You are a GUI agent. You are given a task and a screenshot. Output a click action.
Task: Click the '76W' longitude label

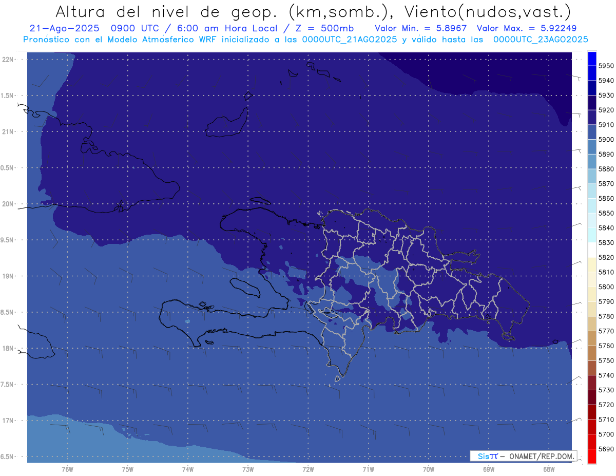(67, 469)
